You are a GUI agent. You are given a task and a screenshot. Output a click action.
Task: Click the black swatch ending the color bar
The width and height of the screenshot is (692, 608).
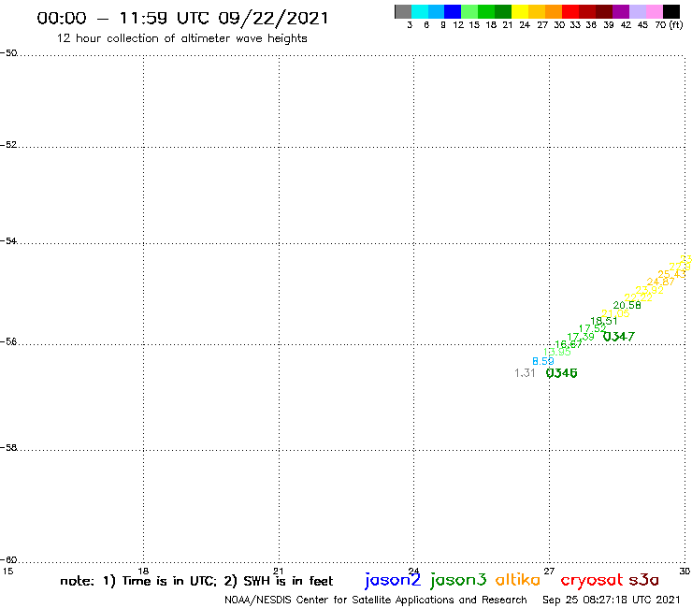tap(670, 11)
